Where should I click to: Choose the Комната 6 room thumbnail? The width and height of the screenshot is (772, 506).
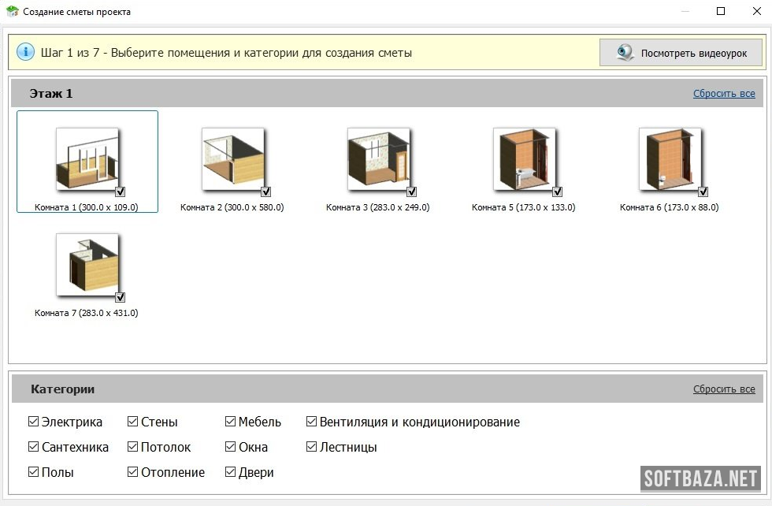(670, 158)
